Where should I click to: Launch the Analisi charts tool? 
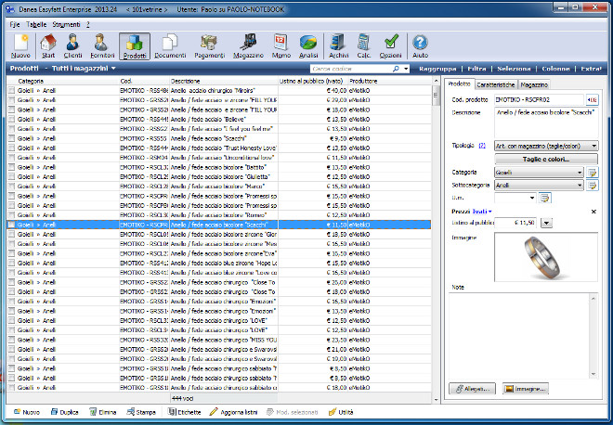tap(307, 45)
